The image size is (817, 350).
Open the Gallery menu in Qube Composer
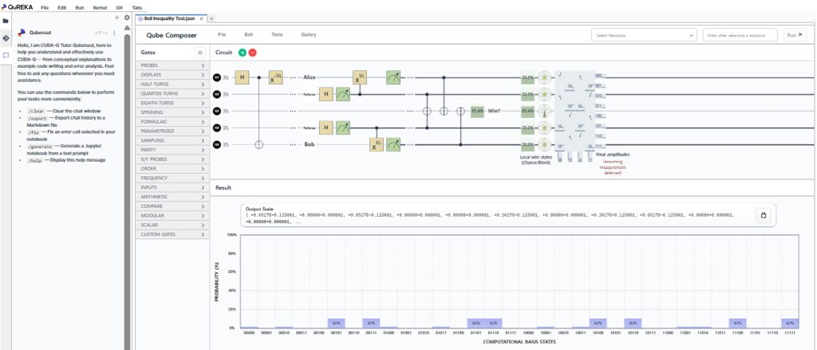(x=308, y=35)
